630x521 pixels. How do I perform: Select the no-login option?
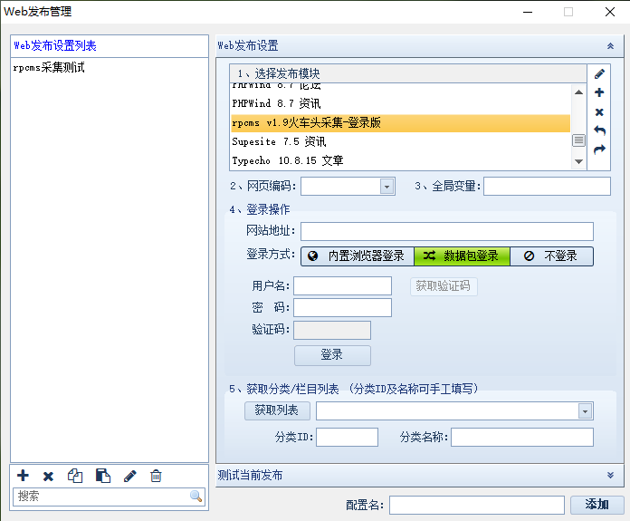(551, 256)
